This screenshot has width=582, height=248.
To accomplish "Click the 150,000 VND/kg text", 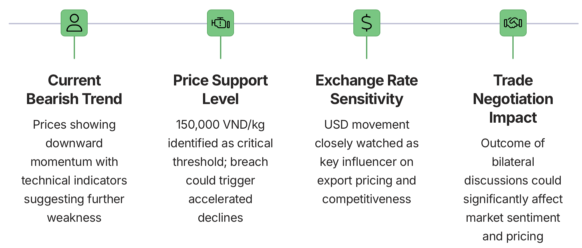I will [x=220, y=125].
